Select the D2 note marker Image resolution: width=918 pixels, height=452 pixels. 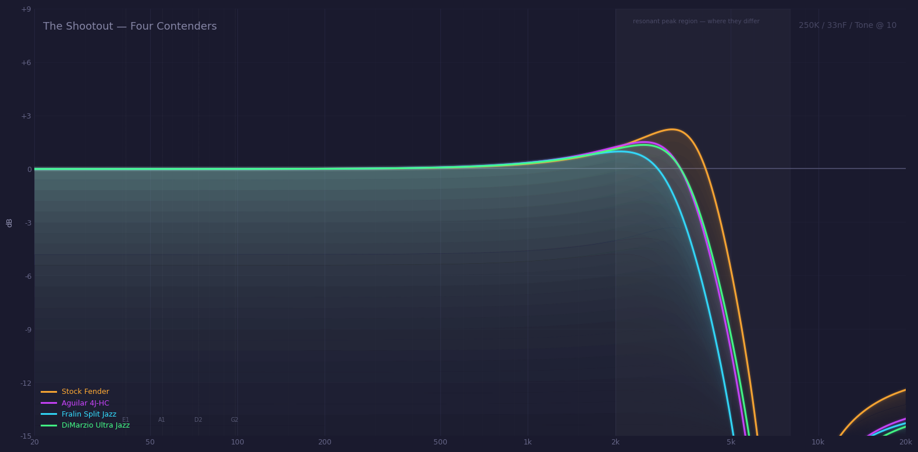click(x=198, y=420)
